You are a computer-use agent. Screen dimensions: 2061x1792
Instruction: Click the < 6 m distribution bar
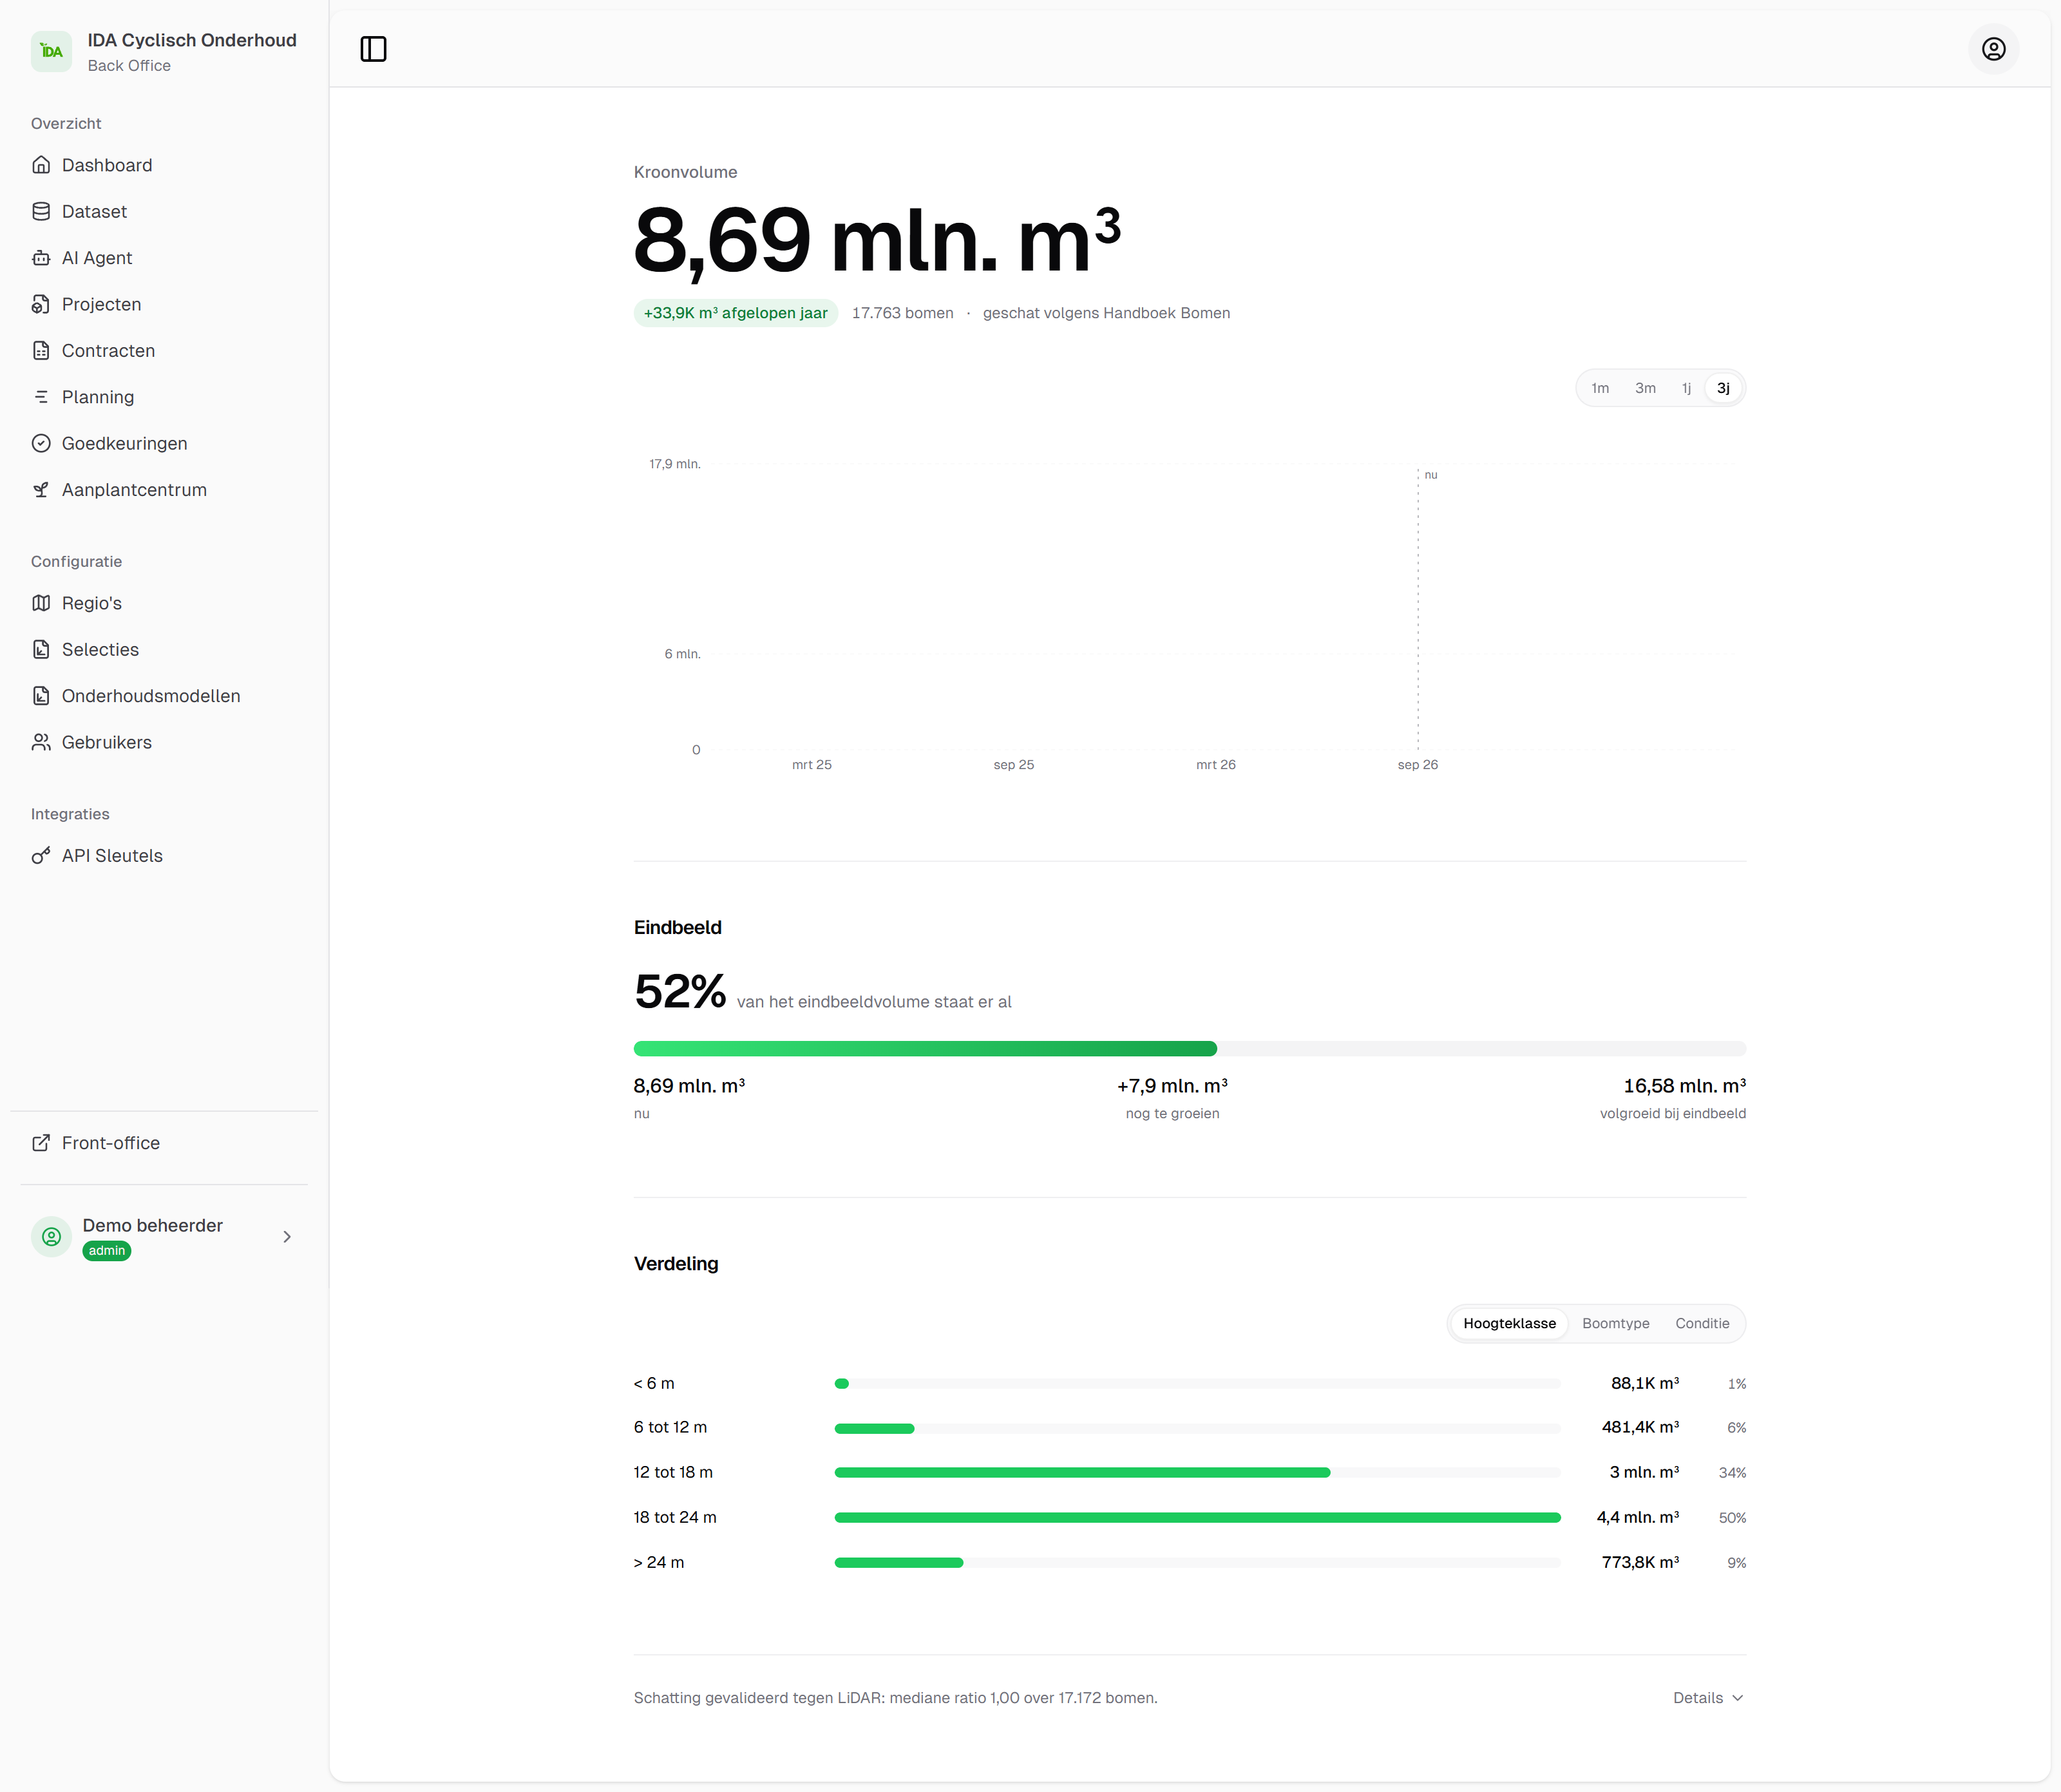coord(1197,1384)
